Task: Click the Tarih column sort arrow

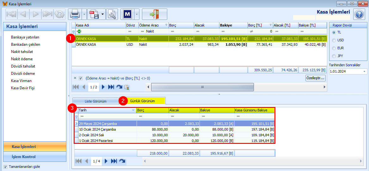Action: click(133, 110)
